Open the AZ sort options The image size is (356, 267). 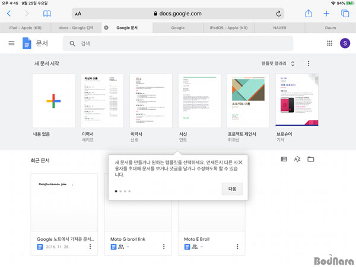click(297, 159)
